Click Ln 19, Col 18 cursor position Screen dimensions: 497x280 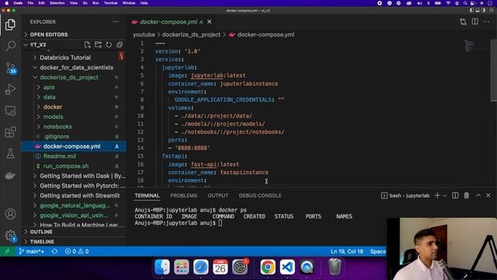[347, 251]
